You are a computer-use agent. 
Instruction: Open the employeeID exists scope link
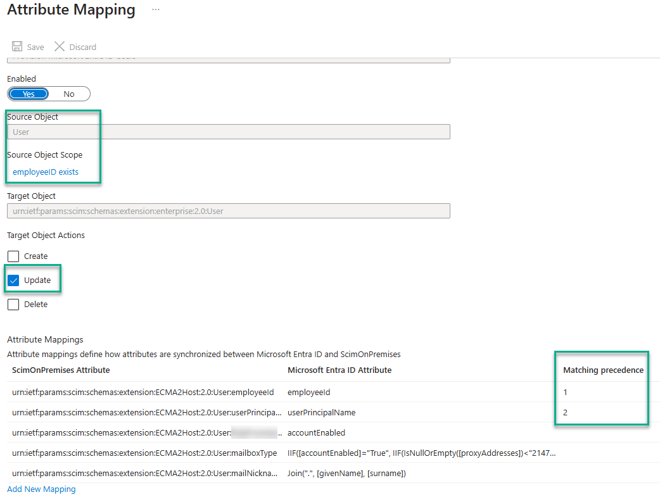point(46,172)
